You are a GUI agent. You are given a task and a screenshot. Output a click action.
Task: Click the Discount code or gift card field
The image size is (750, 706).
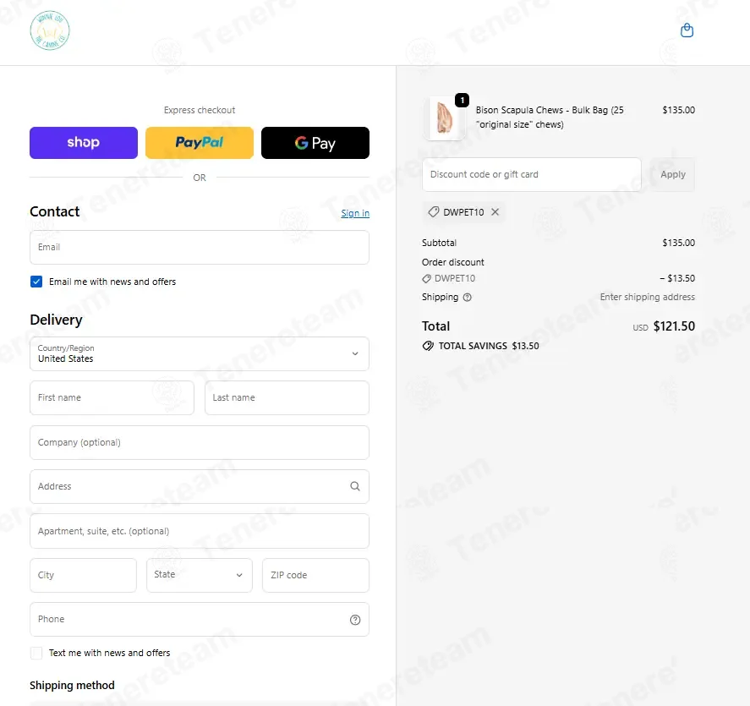point(531,174)
